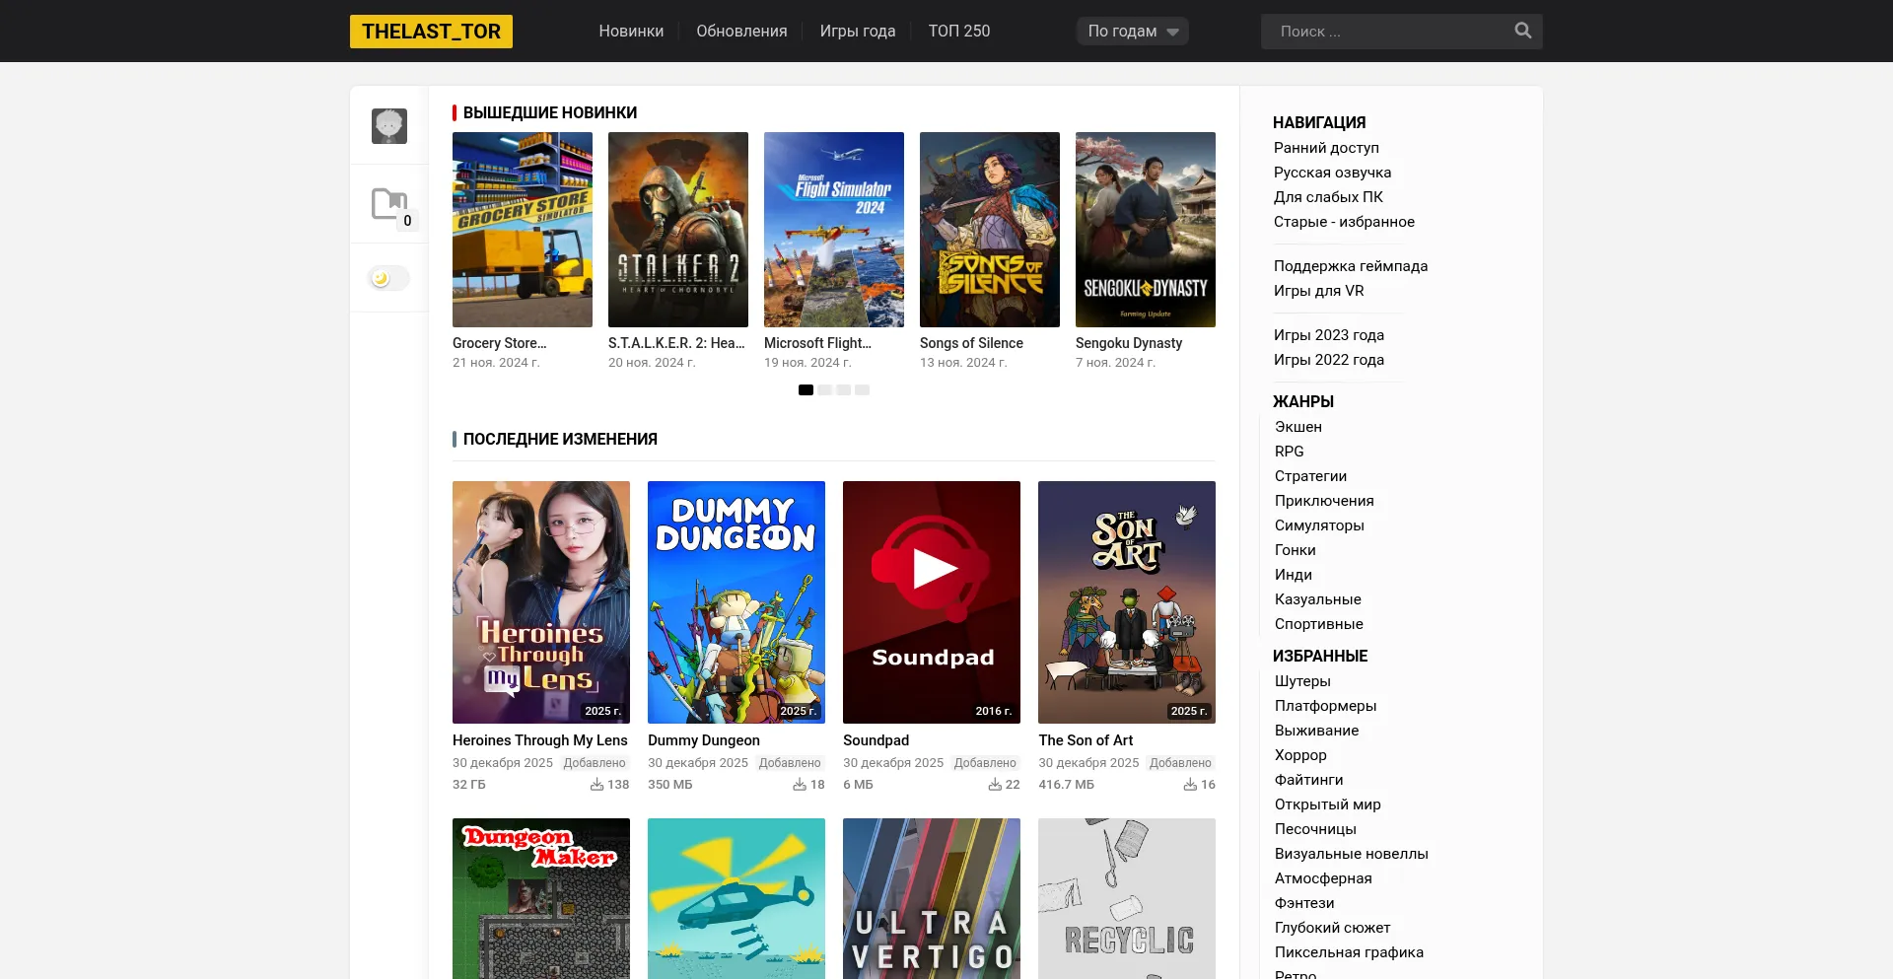1893x979 pixels.
Task: Open 'Старые - избранное' in navigation
Action: coord(1344,222)
